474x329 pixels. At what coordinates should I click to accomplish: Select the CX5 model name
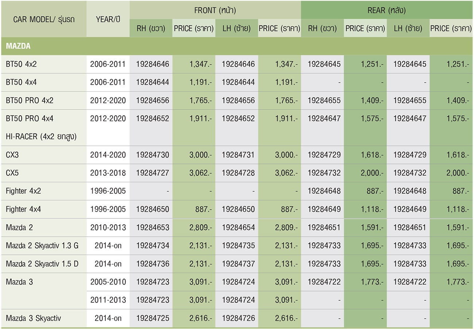coord(12,173)
